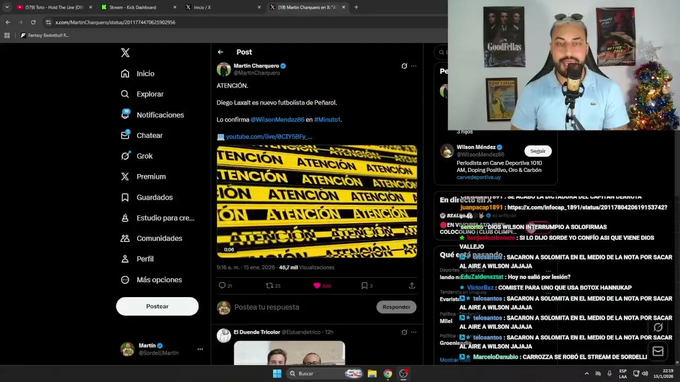Open Notificaciones bell in sidebar
The height and width of the screenshot is (382, 680).
coord(152,115)
